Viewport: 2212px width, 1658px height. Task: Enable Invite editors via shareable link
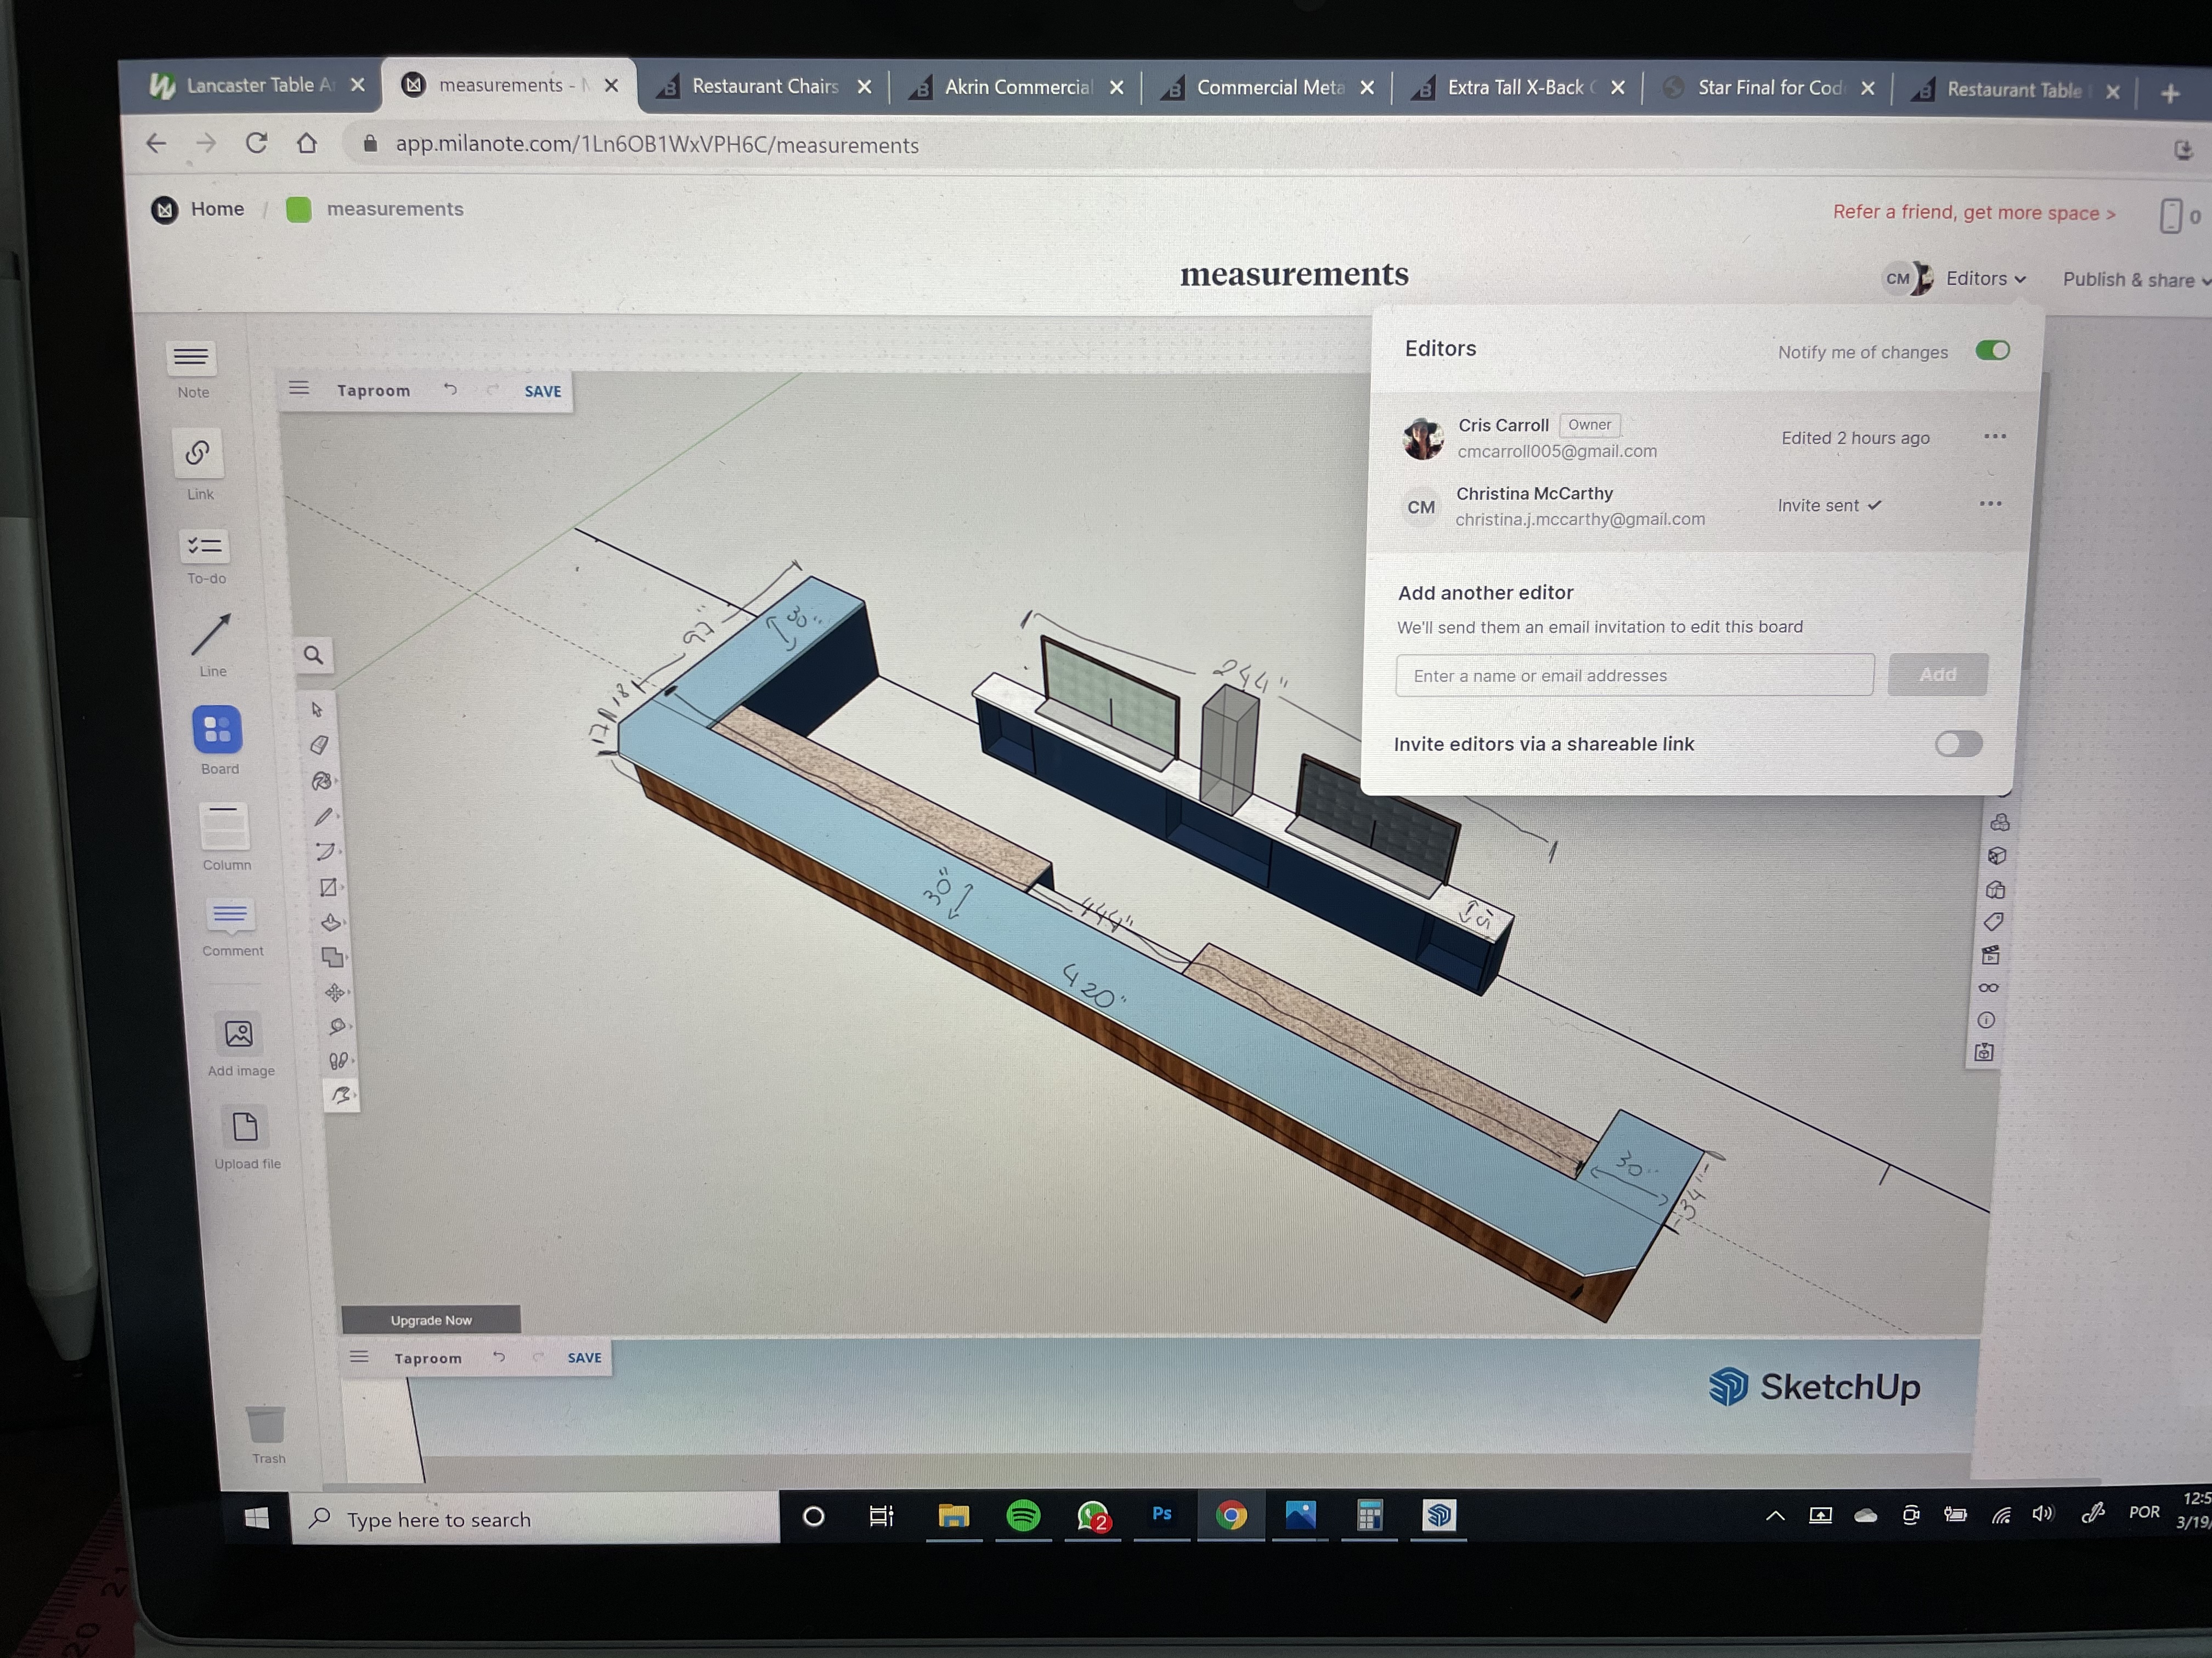point(1958,743)
